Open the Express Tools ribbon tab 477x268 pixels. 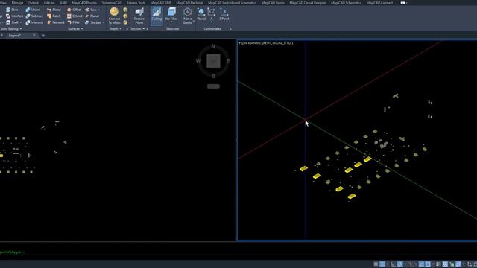click(136, 3)
